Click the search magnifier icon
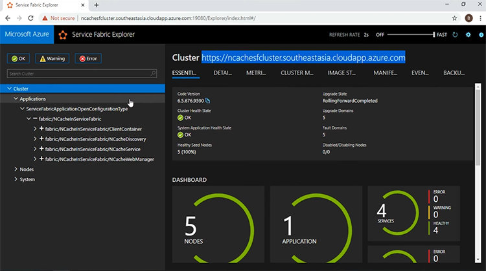 click(153, 73)
